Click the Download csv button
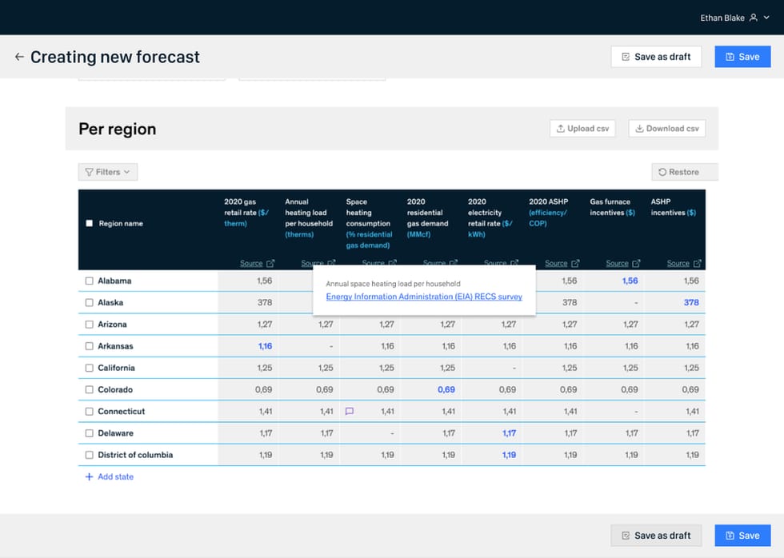This screenshot has height=558, width=784. tap(667, 129)
